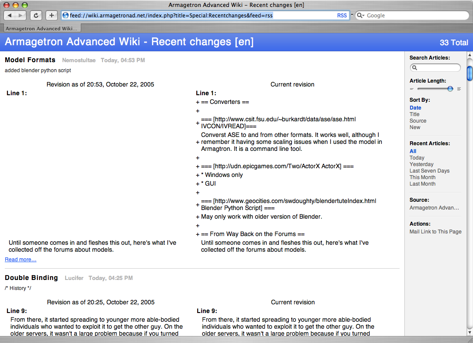Click the Article Length slider knob
The width and height of the screenshot is (473, 343).
(x=450, y=89)
